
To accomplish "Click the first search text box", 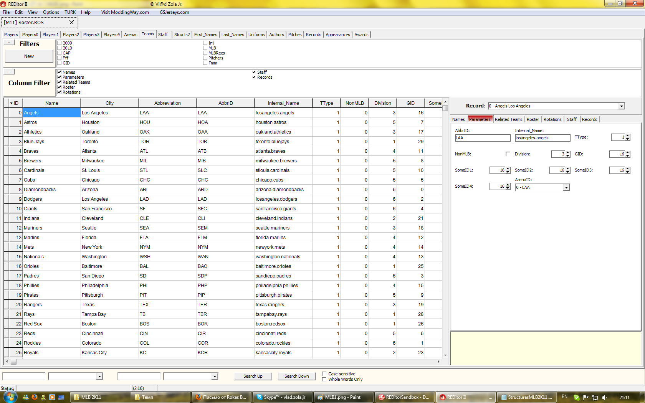I will pos(24,376).
